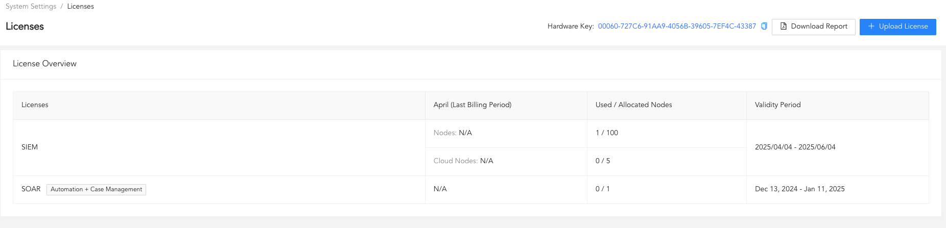Image resolution: width=946 pixels, height=228 pixels.
Task: Click the Automation + Case Management tag
Action: coord(96,190)
